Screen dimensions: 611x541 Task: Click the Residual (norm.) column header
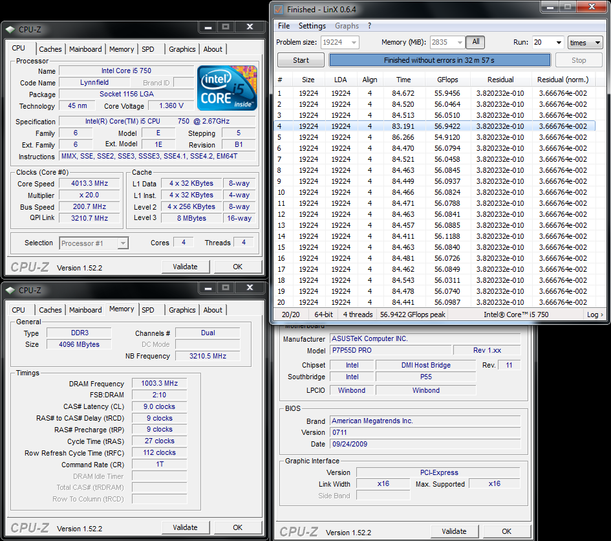[563, 80]
